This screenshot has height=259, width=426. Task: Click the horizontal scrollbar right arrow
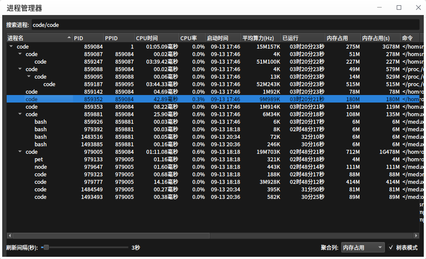[x=416, y=236]
